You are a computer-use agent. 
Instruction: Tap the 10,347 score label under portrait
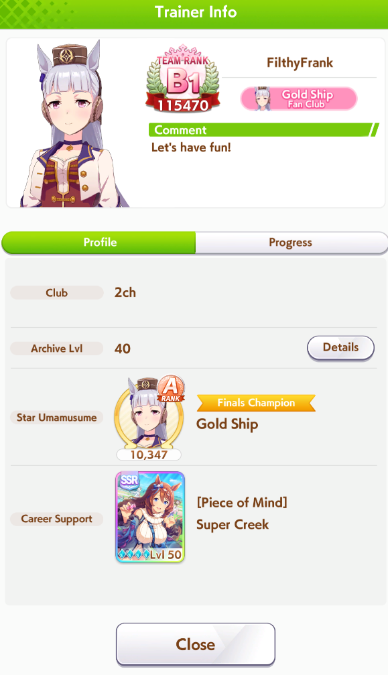149,454
